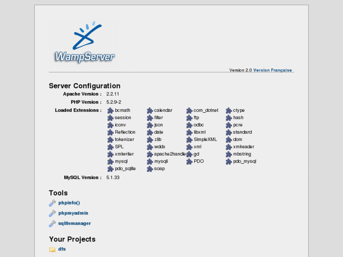Click the puzzle icon next to soap
This screenshot has height=257, width=343.
point(150,169)
